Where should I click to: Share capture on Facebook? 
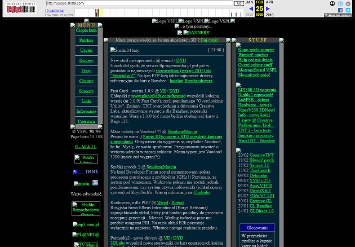[x=340, y=10]
